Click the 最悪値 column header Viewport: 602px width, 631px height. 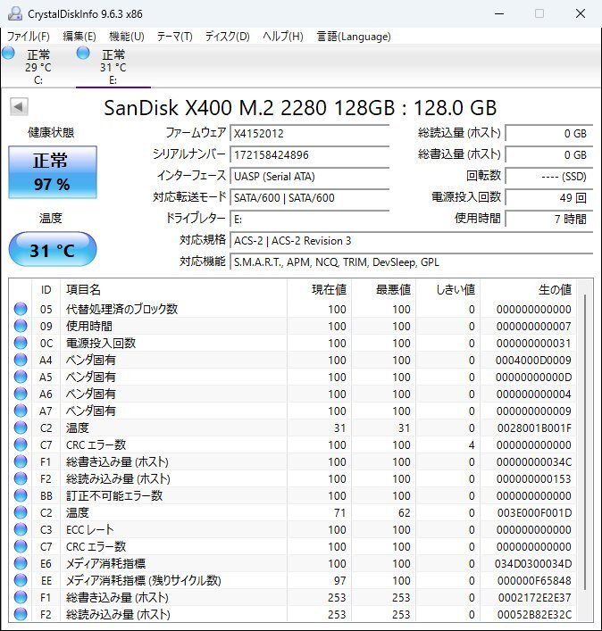coord(384,289)
